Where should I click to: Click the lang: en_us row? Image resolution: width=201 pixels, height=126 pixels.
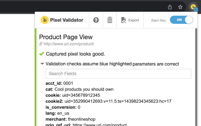click(x=57, y=113)
